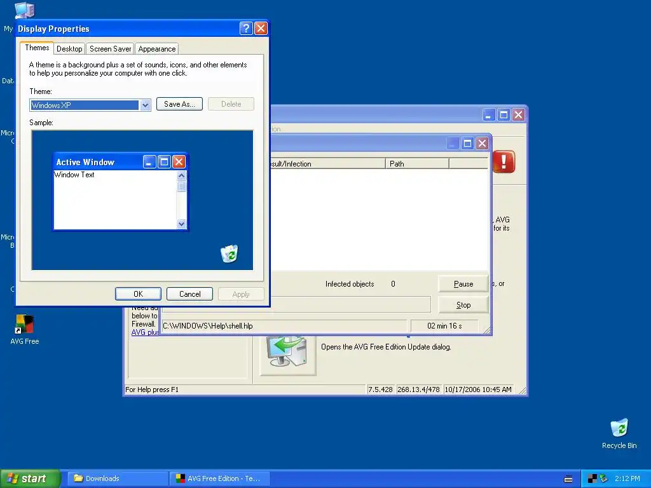The width and height of the screenshot is (651, 488).
Task: Switch to the Downloads taskbar window
Action: pyautogui.click(x=118, y=478)
